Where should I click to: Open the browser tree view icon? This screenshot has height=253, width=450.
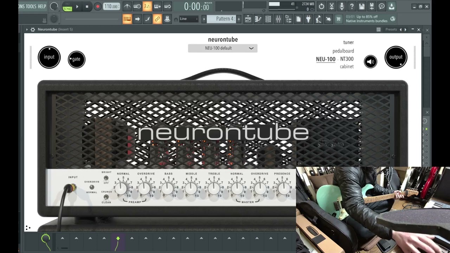coord(288,19)
